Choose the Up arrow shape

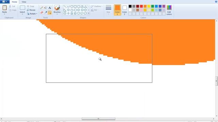click(85, 10)
